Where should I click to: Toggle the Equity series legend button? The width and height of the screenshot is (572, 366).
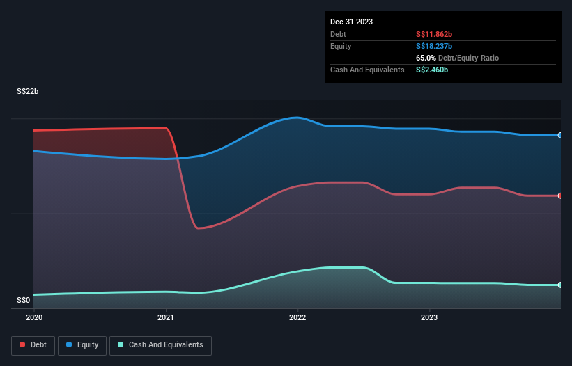click(x=82, y=345)
